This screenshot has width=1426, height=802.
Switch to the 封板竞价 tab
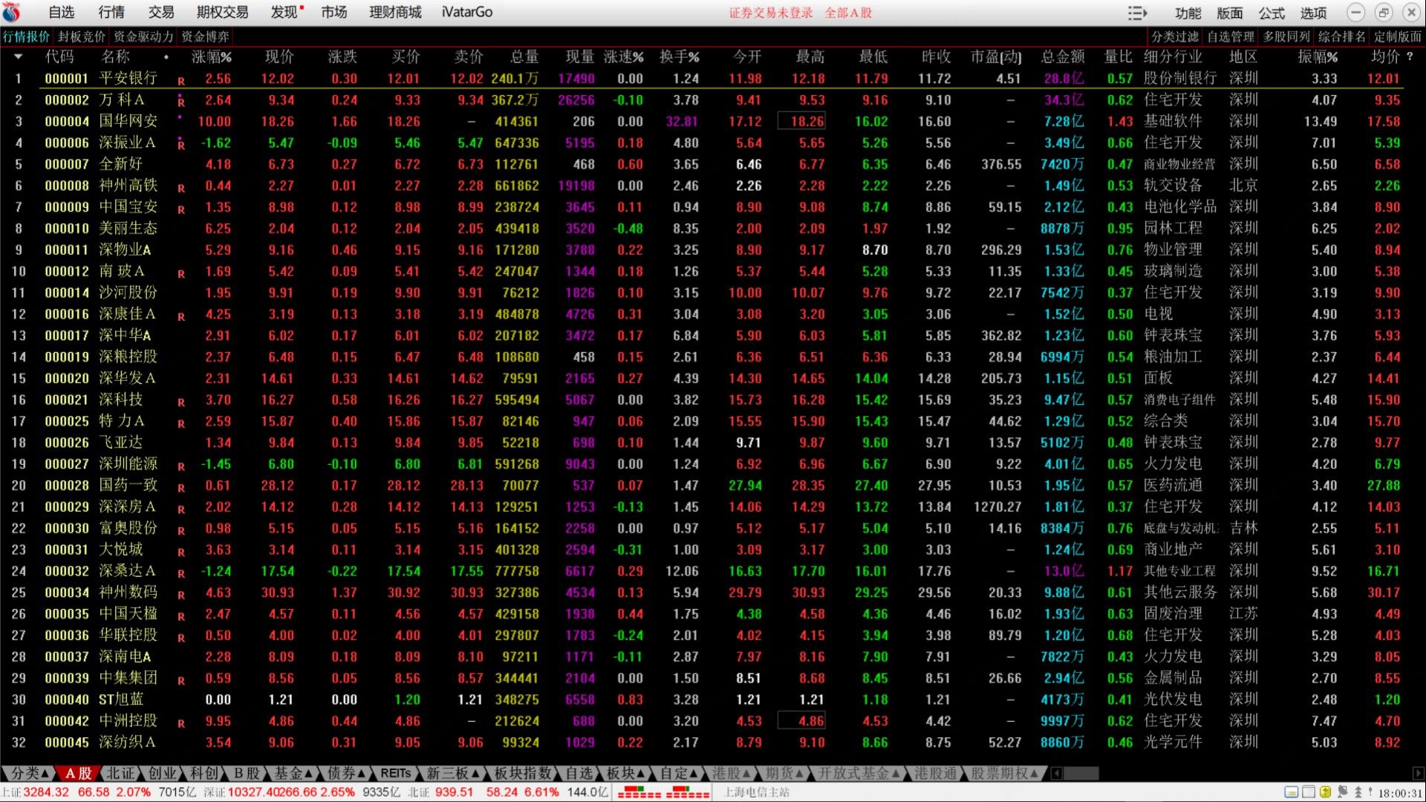pos(82,36)
